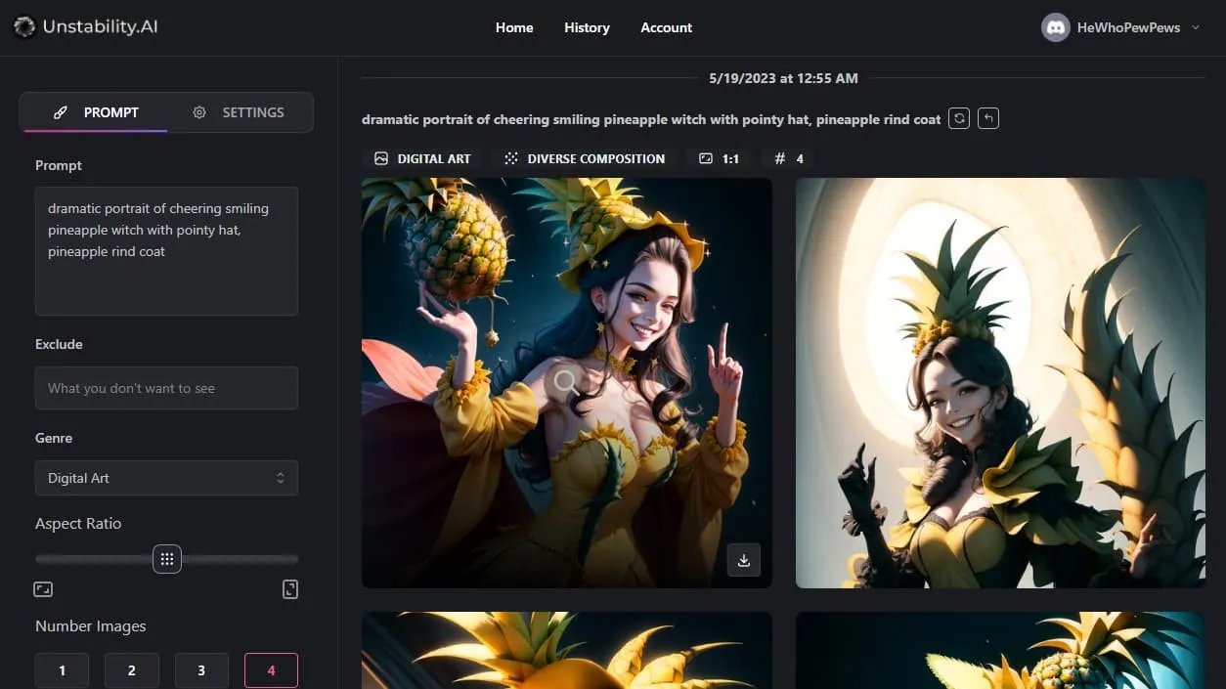Viewport: 1226px width, 689px height.
Task: Open the Genre dropdown showing Digital Art
Action: (x=166, y=478)
